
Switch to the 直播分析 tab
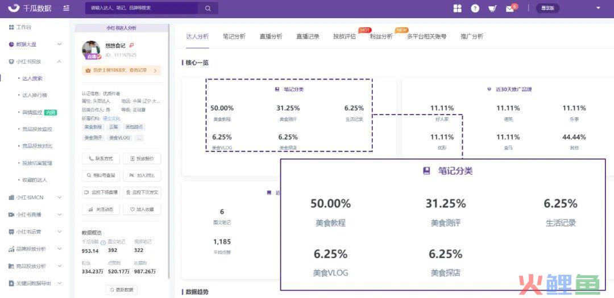(271, 36)
